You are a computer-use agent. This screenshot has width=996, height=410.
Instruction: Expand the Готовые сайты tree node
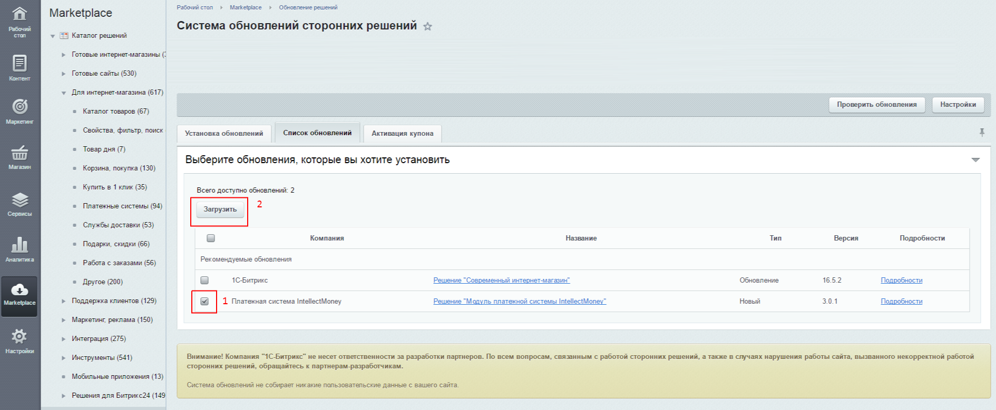click(63, 74)
